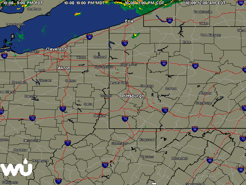This screenshot has height=185, width=246.
Task: Click the Indiana town label
Action: tap(171, 89)
